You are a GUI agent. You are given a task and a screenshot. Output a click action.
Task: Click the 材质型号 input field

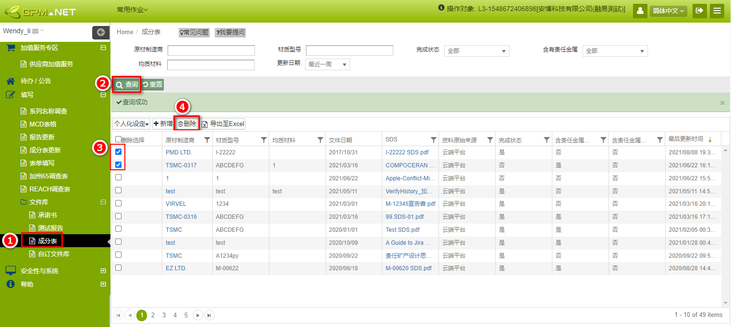350,50
